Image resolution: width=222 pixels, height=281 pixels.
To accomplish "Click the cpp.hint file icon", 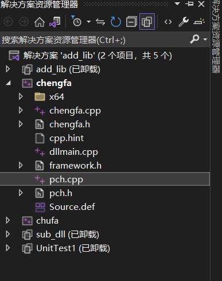I will pyautogui.click(x=40, y=138).
